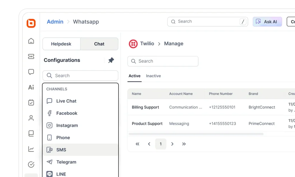Screen dimensions: 295x177
Task: Click the Phone channel icon
Action: [50, 138]
